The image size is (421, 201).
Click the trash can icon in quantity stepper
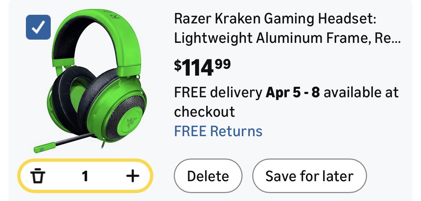(37, 176)
